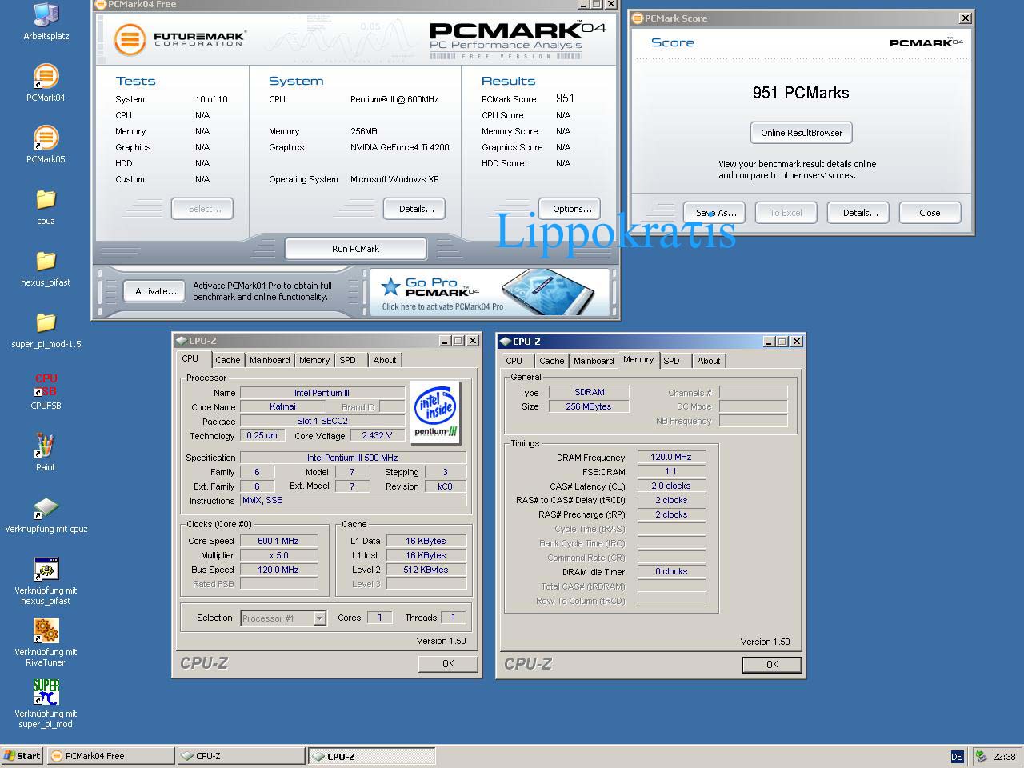Select Mainboard tab in left CPU-Z window

270,360
